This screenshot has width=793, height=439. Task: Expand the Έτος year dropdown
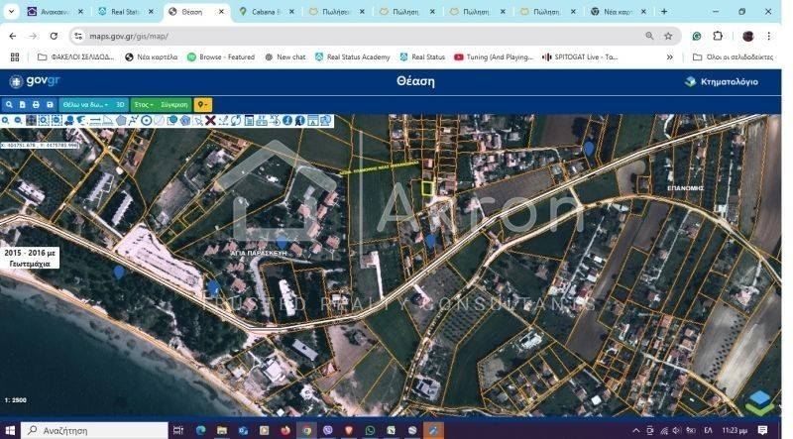144,104
